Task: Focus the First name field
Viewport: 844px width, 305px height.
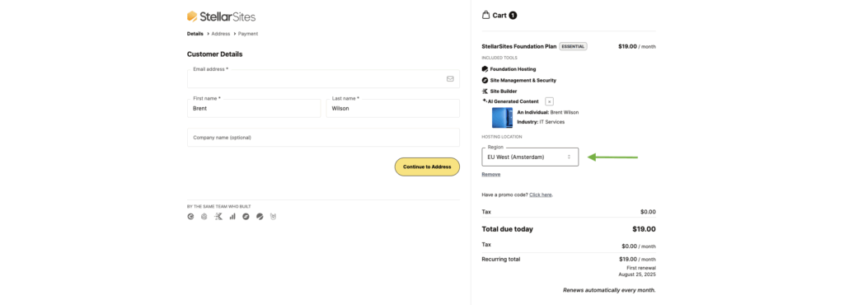Action: click(x=254, y=108)
